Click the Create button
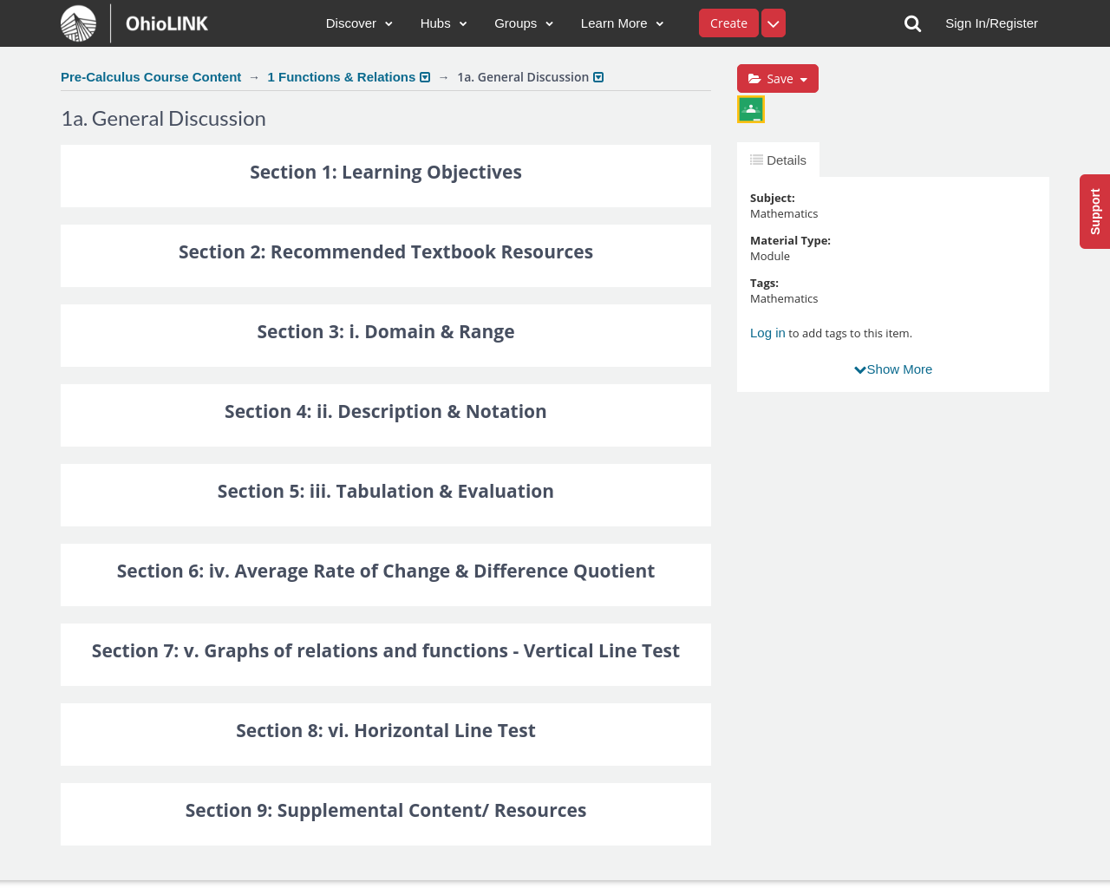 (x=728, y=23)
